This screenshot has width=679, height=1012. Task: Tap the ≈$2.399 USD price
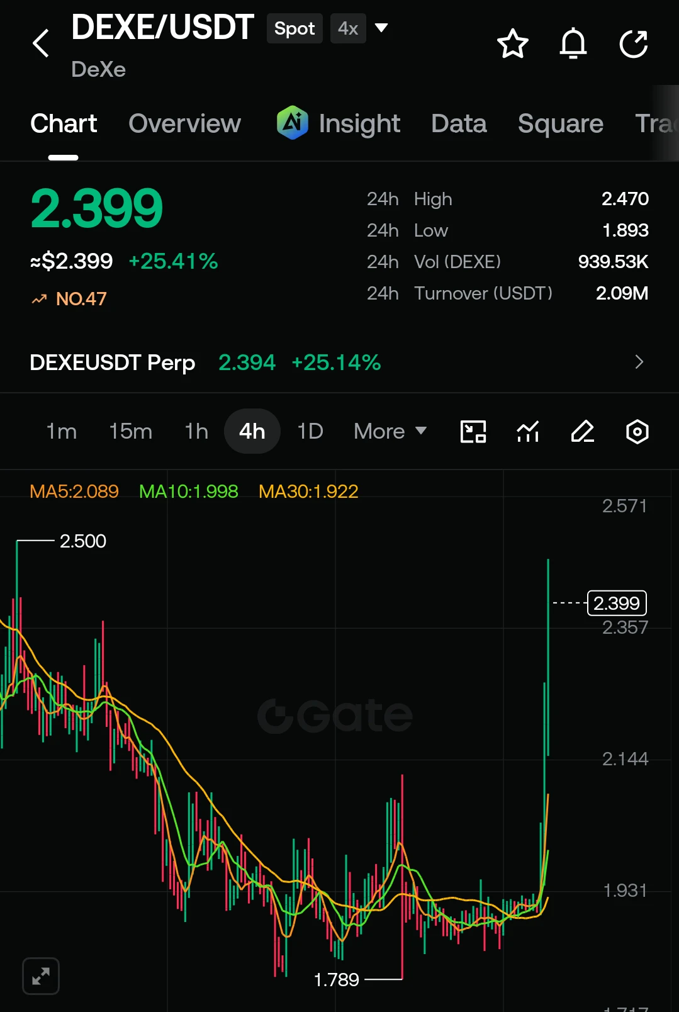pos(71,261)
